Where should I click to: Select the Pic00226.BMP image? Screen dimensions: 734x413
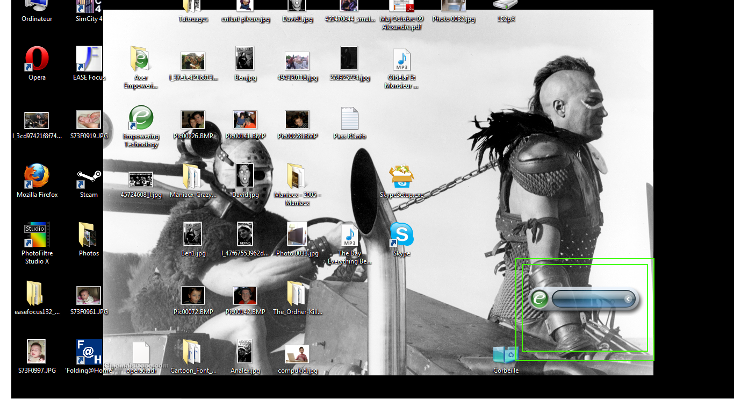(193, 119)
